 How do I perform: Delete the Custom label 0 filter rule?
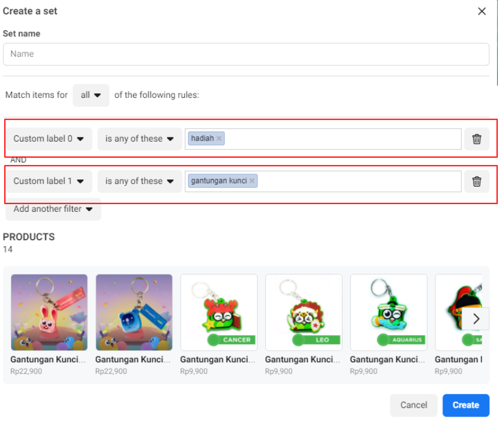[477, 139]
